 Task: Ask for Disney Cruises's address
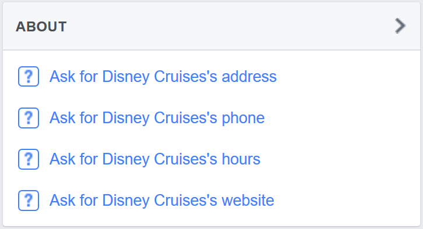[163, 76]
